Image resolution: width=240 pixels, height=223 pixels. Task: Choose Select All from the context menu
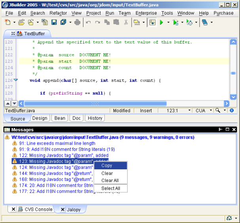tap(110, 188)
